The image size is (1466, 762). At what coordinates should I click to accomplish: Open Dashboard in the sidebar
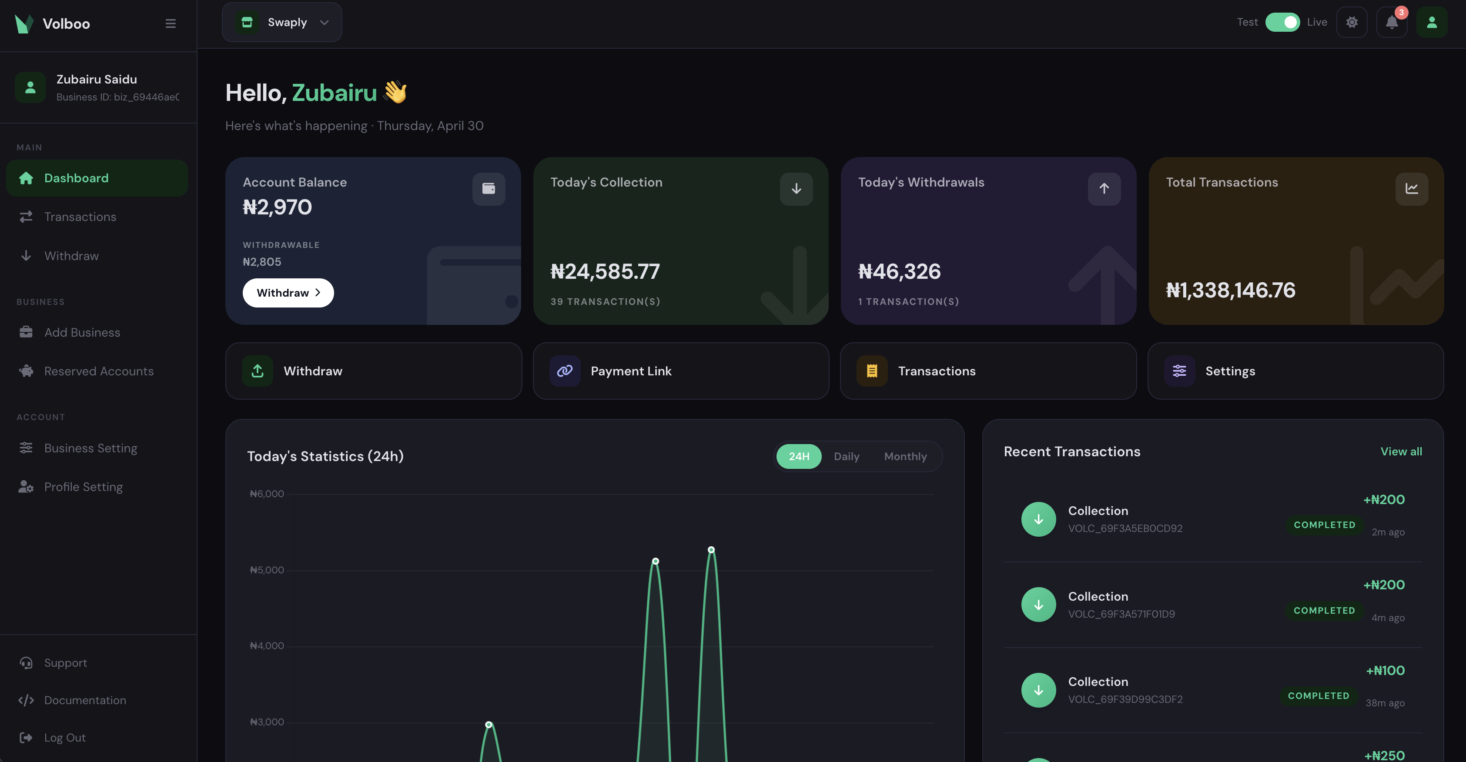pos(97,178)
